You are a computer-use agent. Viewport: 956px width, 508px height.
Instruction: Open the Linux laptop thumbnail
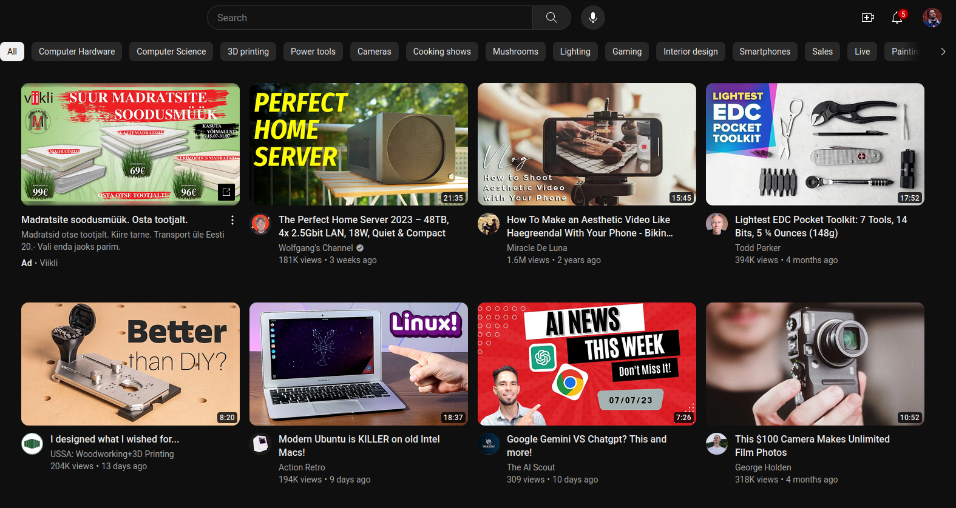[x=359, y=364]
